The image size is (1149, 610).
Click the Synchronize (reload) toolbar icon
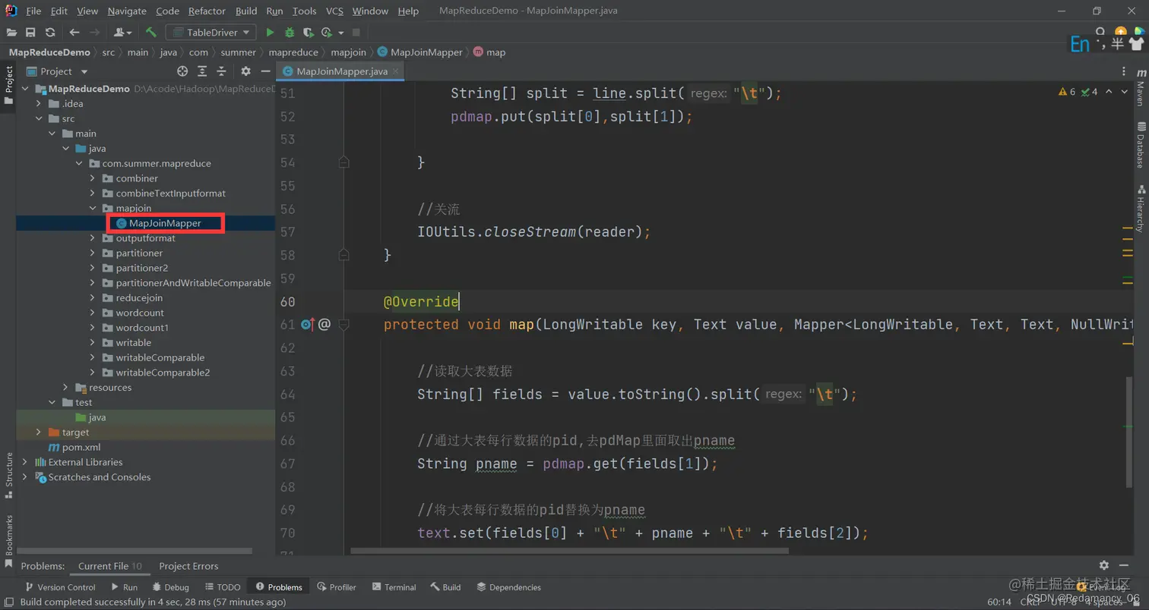tap(50, 33)
